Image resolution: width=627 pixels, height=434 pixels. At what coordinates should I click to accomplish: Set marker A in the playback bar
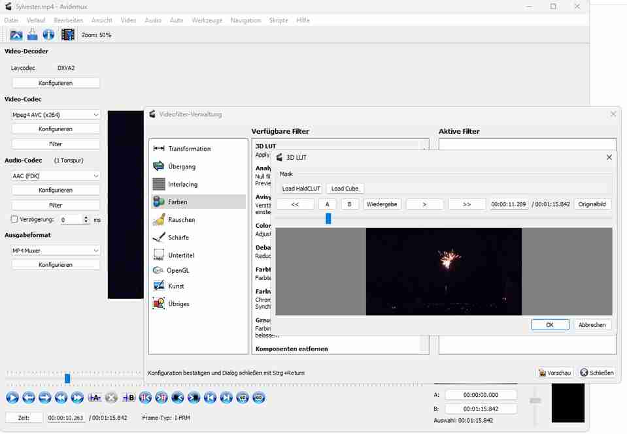point(94,397)
